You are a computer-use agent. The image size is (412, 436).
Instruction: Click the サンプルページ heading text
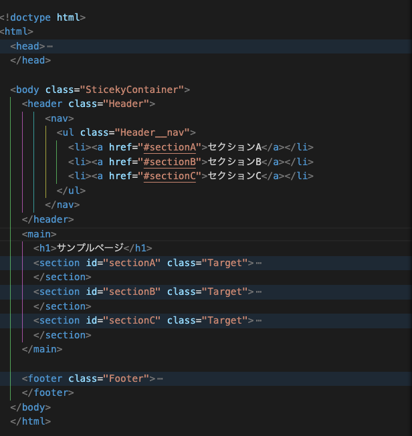90,248
